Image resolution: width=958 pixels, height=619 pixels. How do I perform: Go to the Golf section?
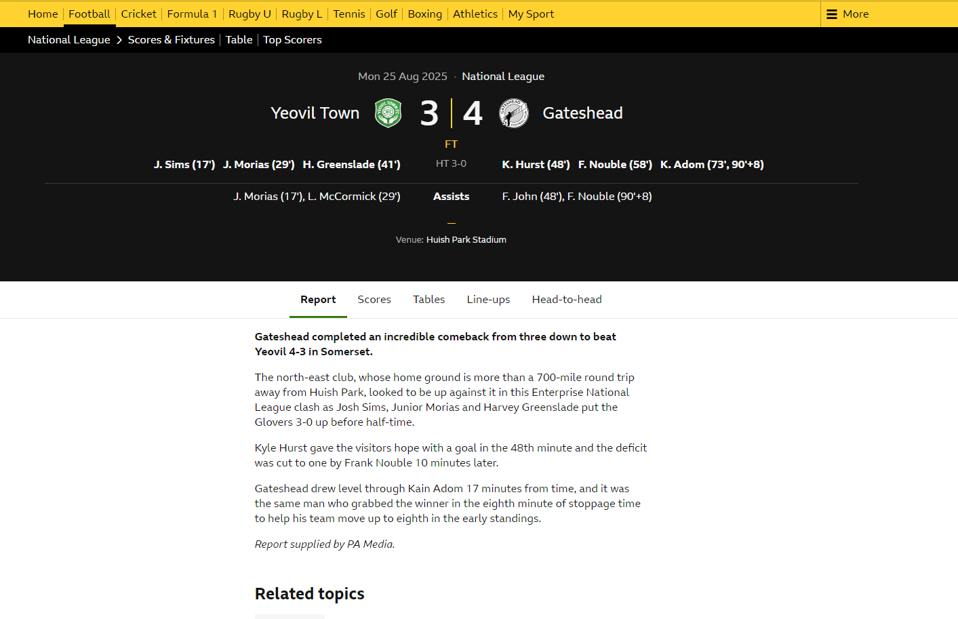click(x=386, y=14)
